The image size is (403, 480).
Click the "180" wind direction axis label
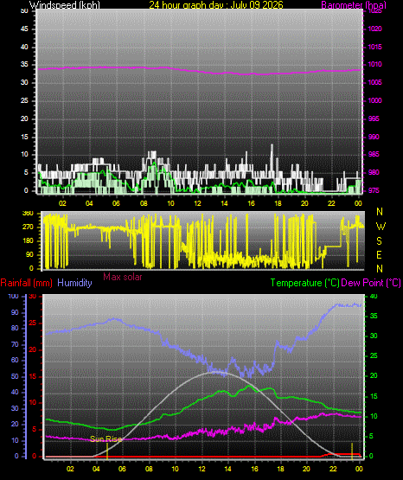click(x=28, y=241)
